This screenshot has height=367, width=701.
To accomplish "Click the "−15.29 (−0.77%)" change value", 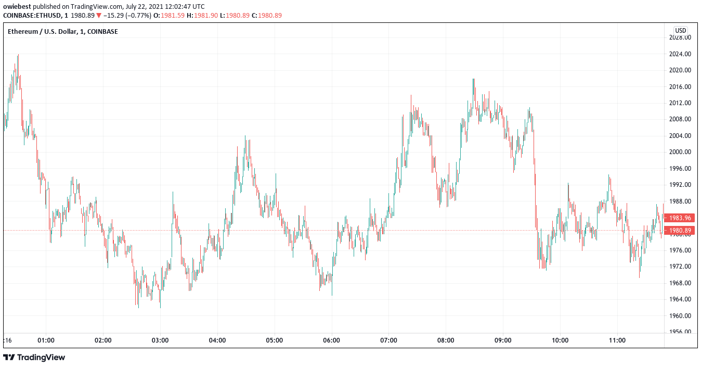I will click(x=127, y=16).
